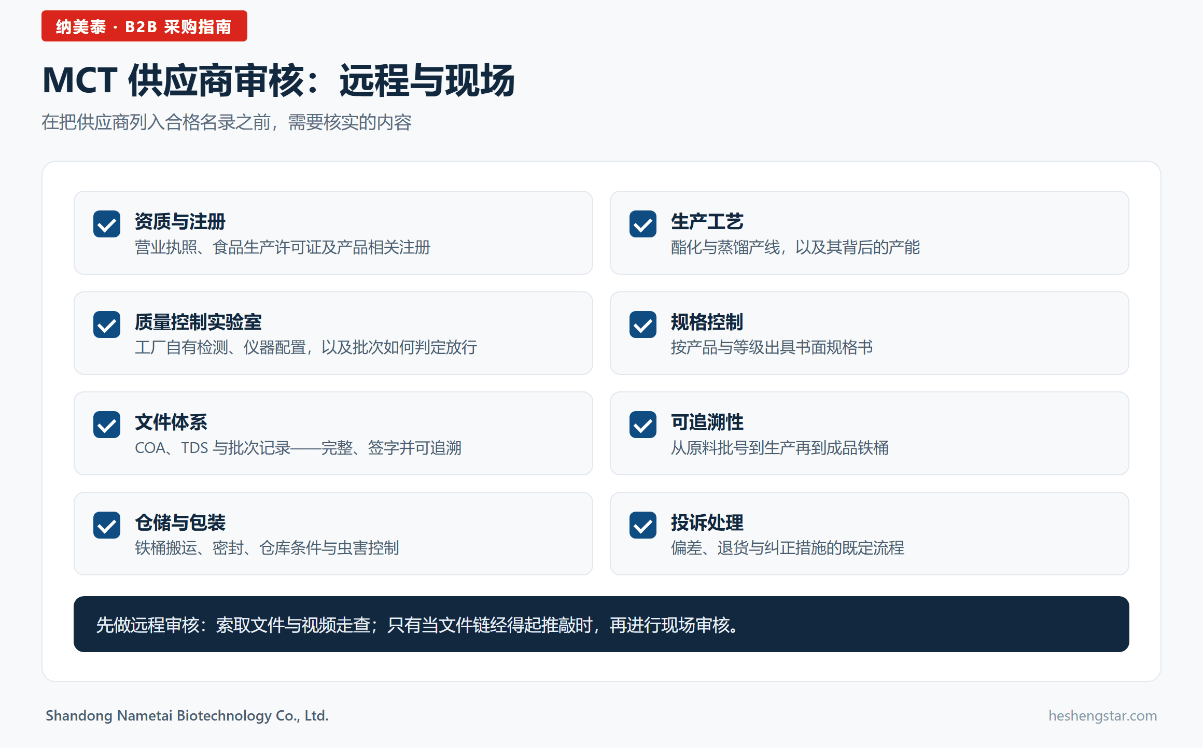
Task: Select the 规格控制 heading
Action: (x=707, y=322)
